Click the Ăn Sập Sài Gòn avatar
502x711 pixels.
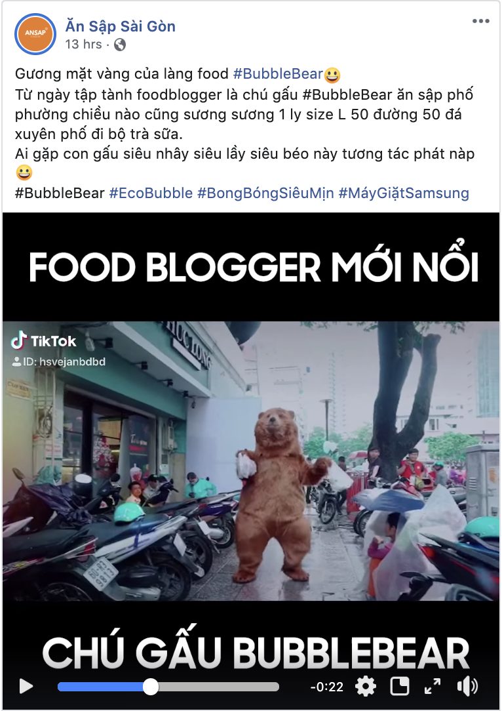[35, 34]
